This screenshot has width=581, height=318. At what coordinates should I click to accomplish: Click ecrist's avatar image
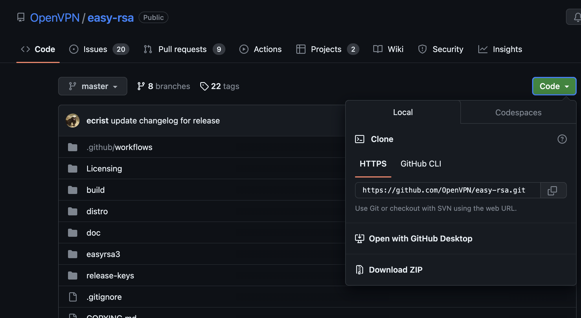click(x=73, y=121)
